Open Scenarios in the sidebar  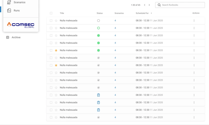(19, 2)
